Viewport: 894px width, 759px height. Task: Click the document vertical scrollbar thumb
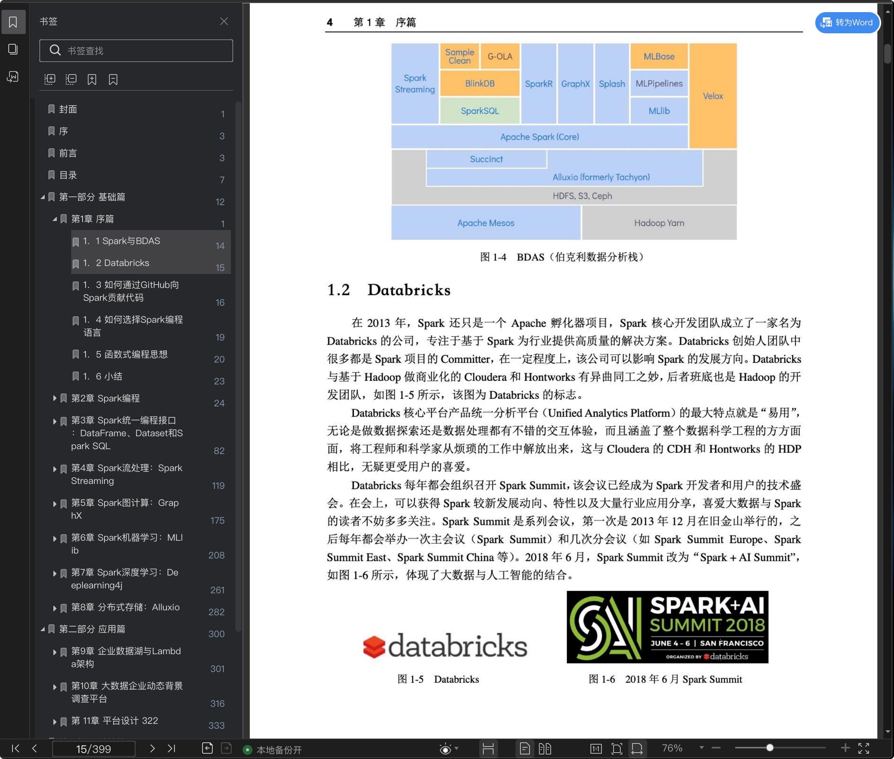tap(888, 53)
